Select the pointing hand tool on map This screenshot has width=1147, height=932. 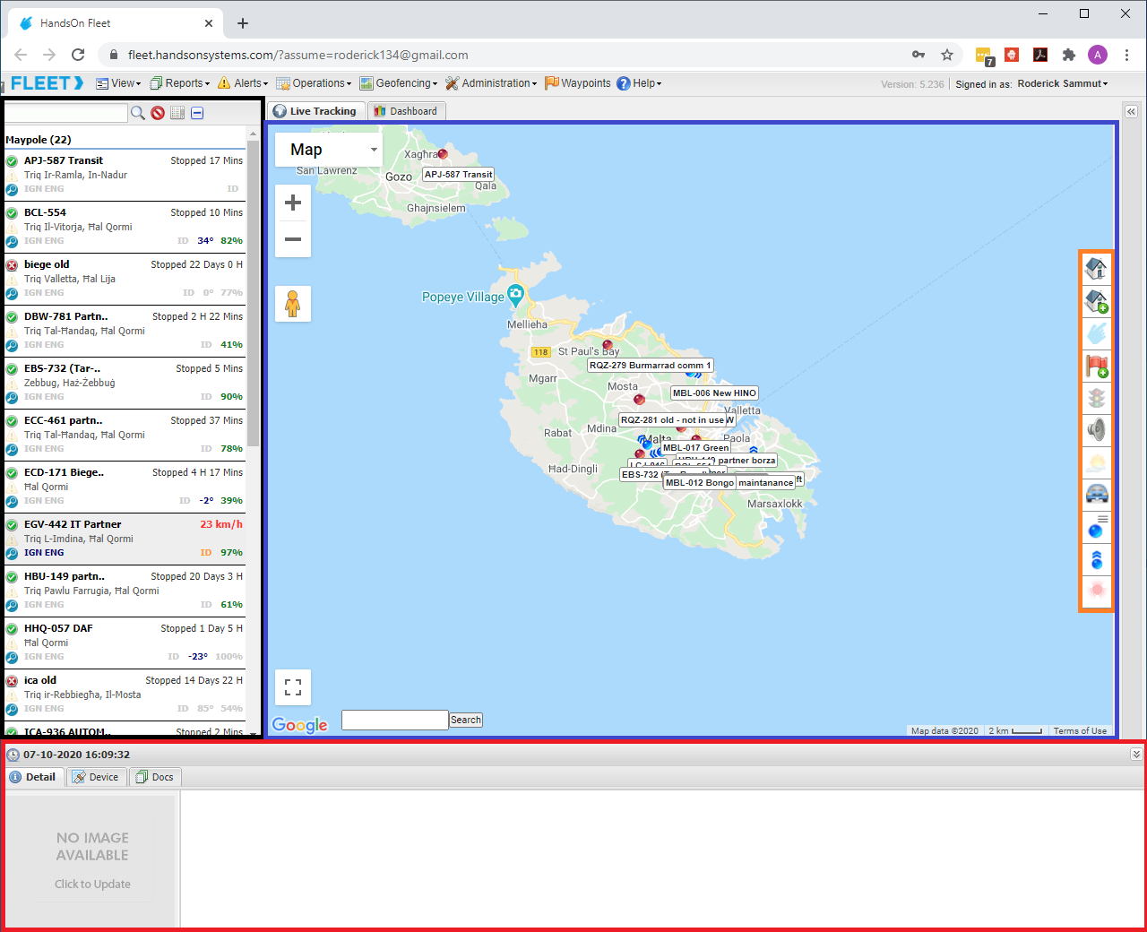click(x=1096, y=333)
